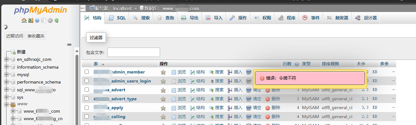Viewport: 416px width, 125px height.
Task: Tick checkbox for ns_advert table row
Action: (87, 90)
